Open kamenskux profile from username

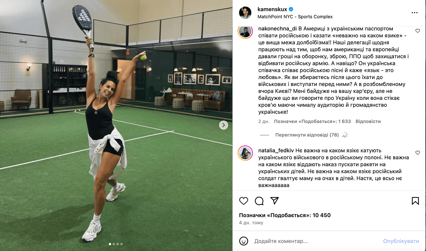tap(272, 9)
